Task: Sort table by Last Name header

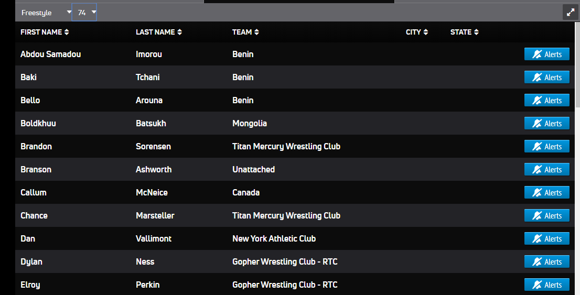Action: pyautogui.click(x=159, y=32)
